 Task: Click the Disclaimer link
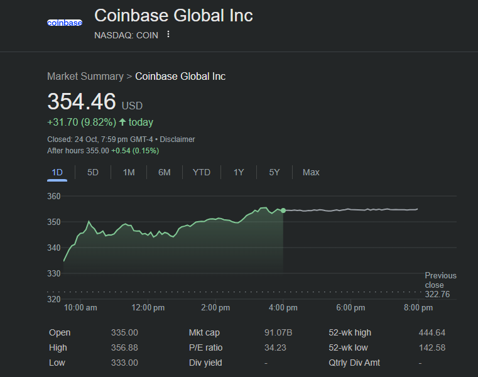pyautogui.click(x=177, y=139)
